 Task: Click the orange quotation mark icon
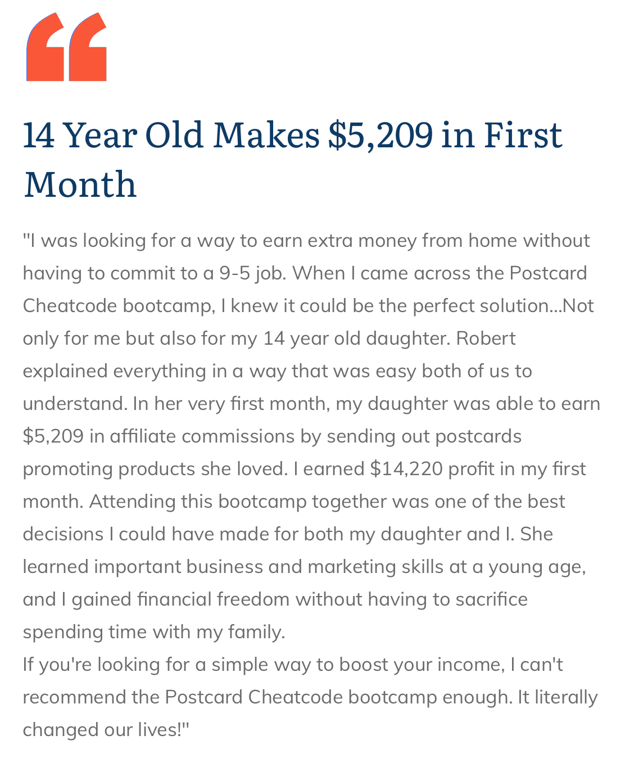coord(66,48)
